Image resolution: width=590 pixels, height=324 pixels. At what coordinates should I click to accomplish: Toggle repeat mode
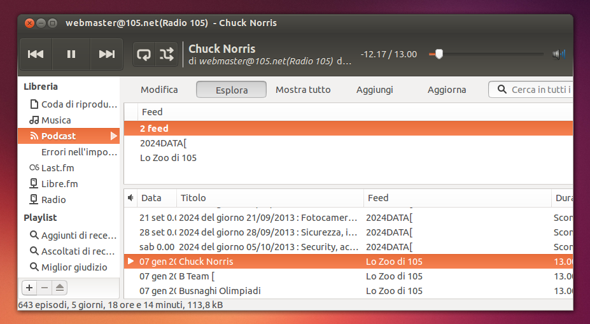coord(144,54)
